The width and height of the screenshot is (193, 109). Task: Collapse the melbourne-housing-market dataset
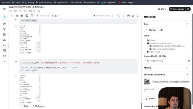[x=145, y=43]
